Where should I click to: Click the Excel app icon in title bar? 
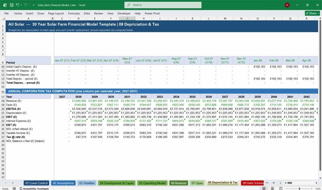click(x=5, y=5)
